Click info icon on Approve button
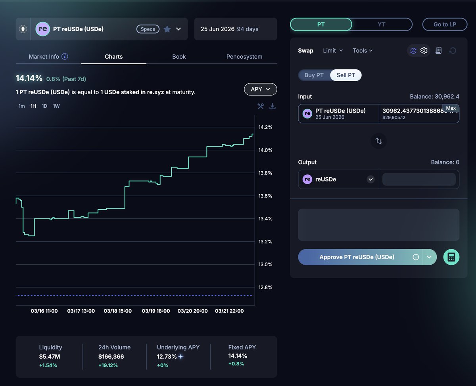The image size is (476, 386). [416, 257]
